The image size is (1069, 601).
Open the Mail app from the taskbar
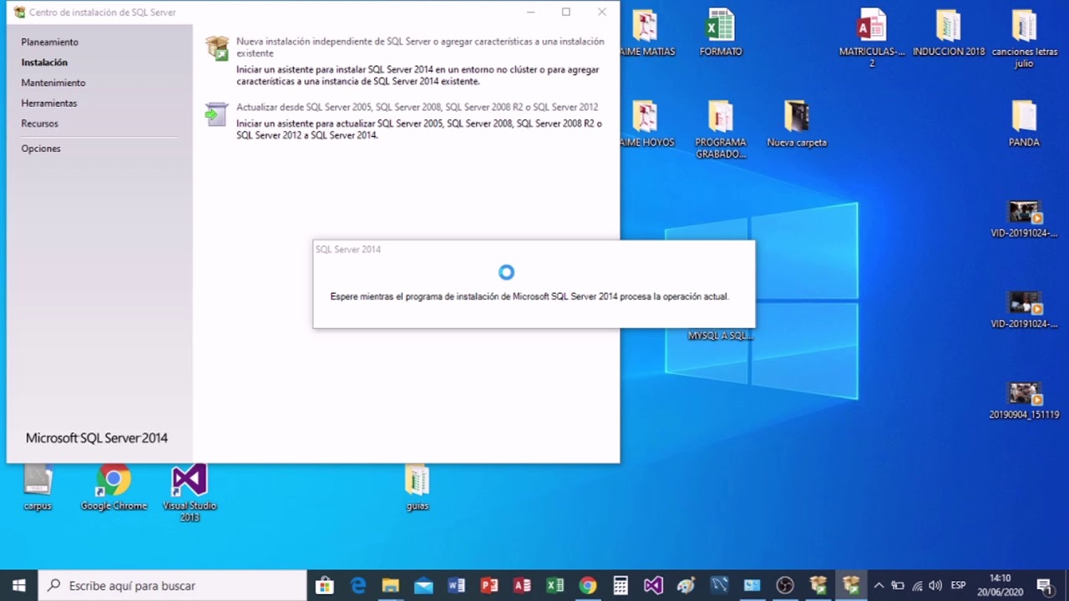point(423,585)
